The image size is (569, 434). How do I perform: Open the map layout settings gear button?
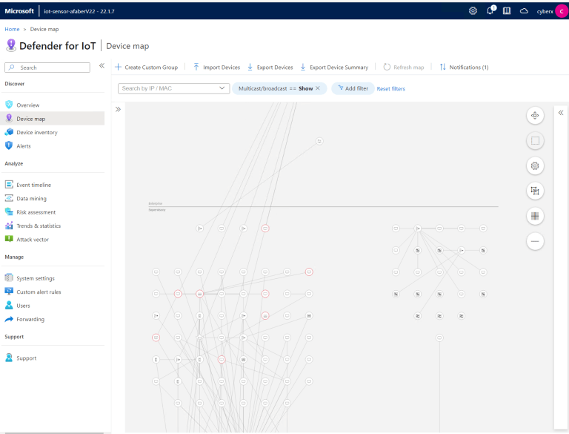[535, 165]
